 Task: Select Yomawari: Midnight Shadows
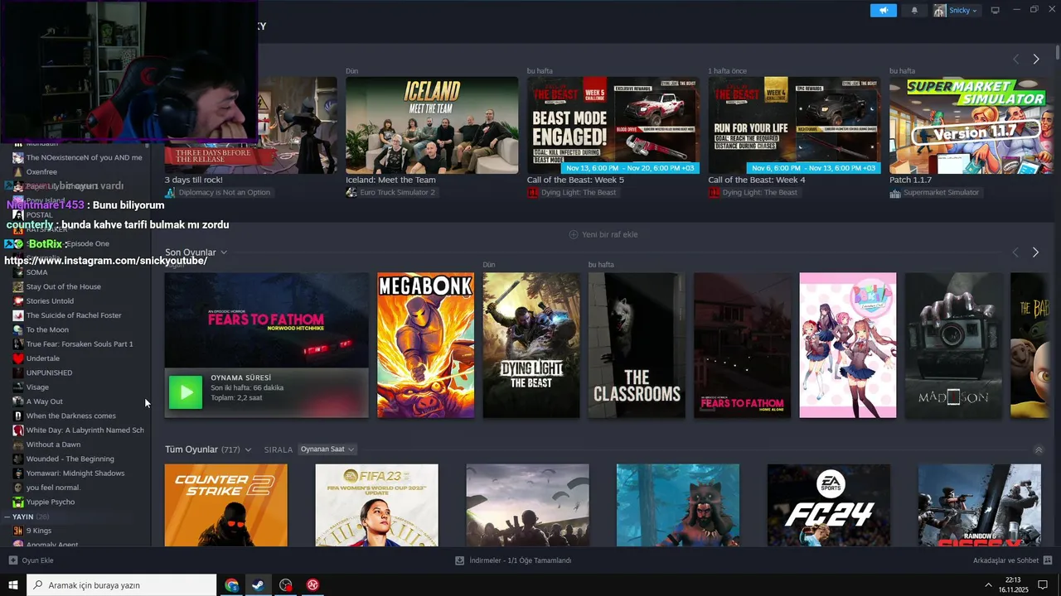[x=75, y=473]
